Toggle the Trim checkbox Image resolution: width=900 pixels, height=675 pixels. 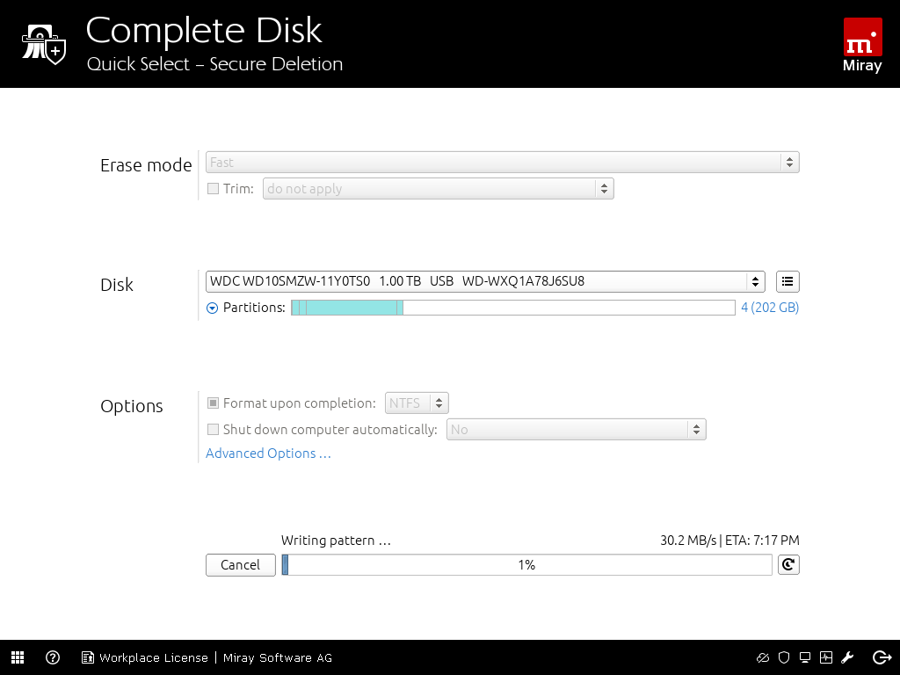213,189
